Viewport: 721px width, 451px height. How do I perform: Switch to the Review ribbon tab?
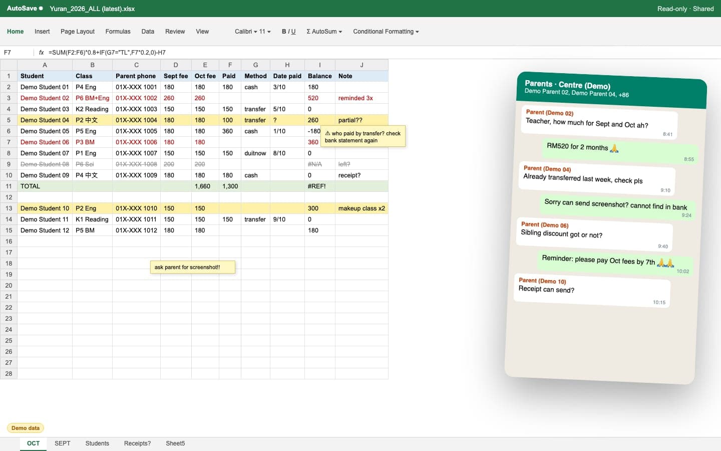175,32
